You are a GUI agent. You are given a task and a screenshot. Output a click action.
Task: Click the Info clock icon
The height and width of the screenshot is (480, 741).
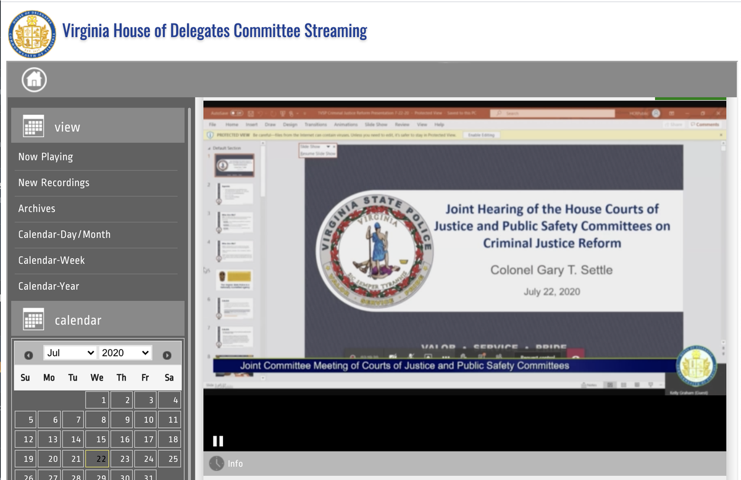click(x=216, y=462)
